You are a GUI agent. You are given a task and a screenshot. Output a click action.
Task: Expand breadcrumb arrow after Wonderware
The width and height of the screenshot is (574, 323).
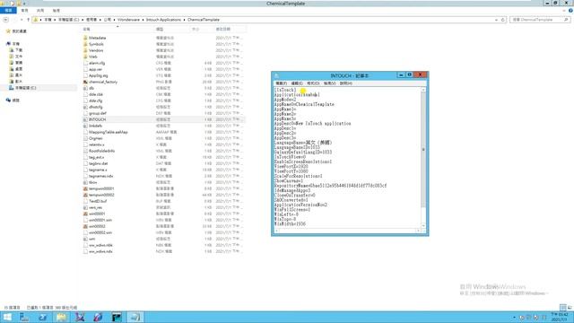click(x=143, y=20)
